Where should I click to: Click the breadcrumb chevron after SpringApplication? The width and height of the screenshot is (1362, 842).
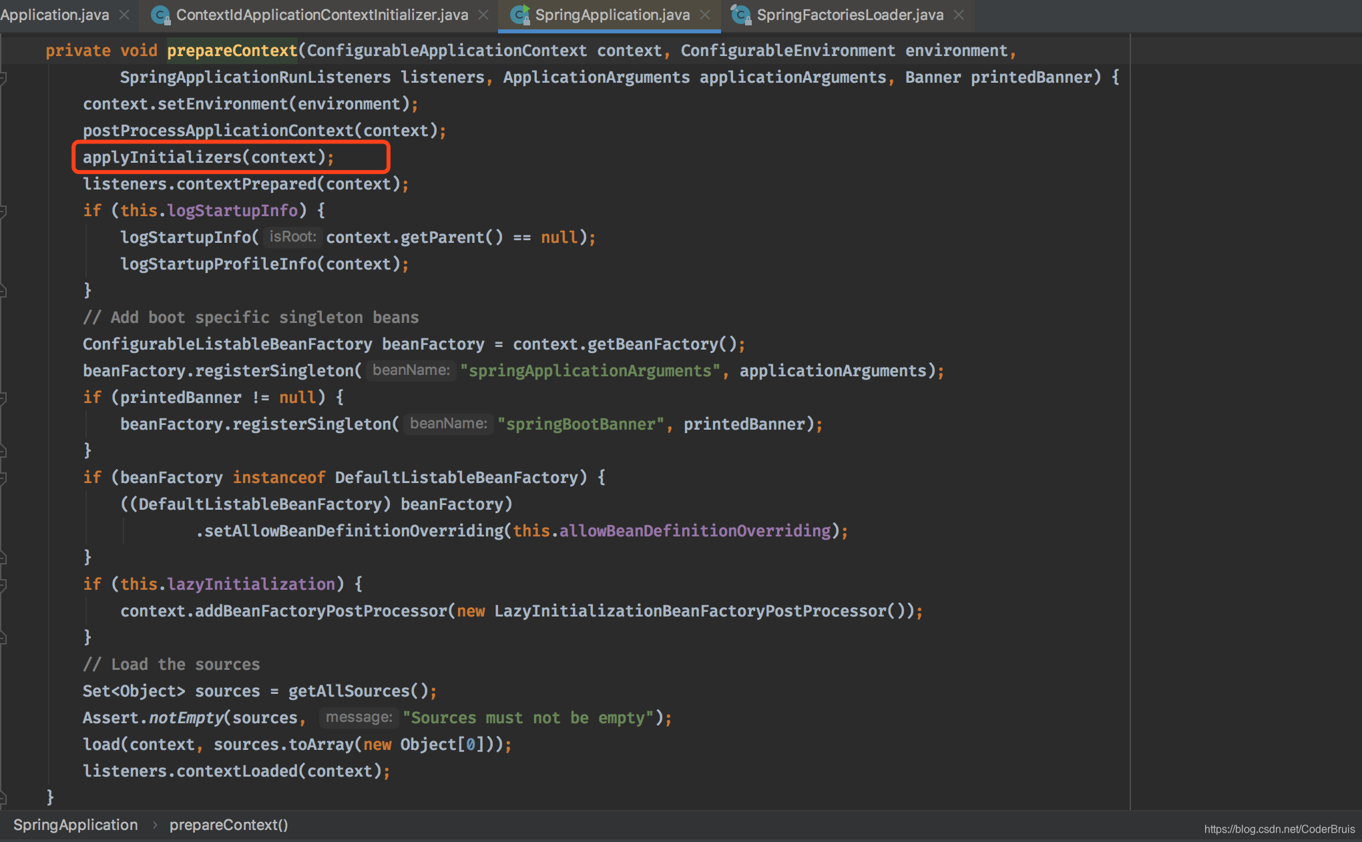[154, 825]
